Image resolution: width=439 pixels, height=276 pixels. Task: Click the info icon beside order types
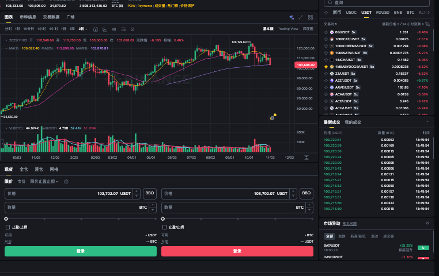[66, 182]
